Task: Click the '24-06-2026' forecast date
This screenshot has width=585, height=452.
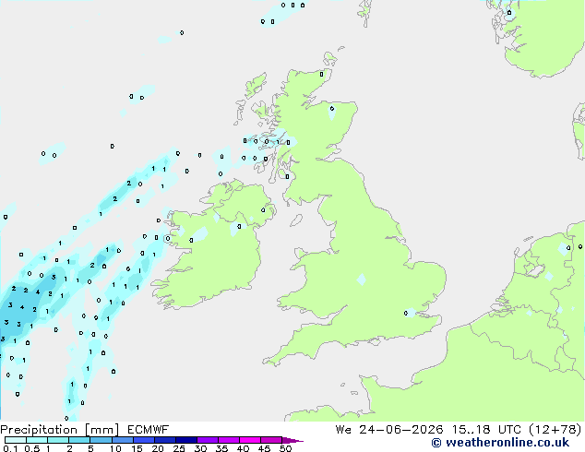Action: tap(401, 430)
